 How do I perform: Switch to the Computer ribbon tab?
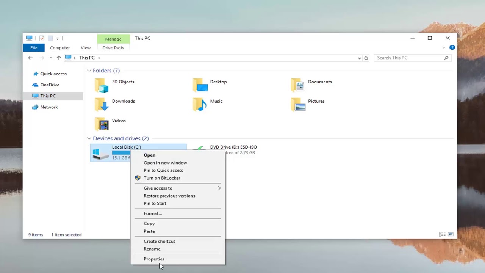(60, 48)
